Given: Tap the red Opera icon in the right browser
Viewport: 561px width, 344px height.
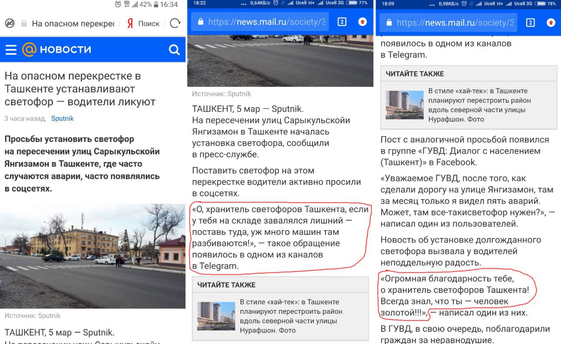Looking at the screenshot, I should 551,22.
